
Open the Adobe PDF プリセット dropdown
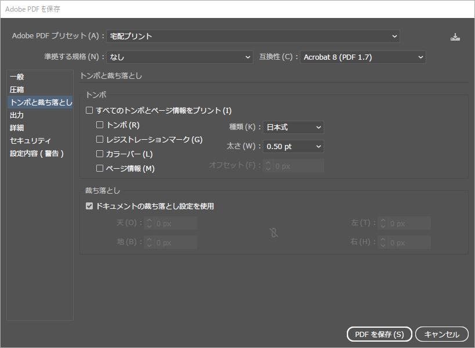(x=253, y=36)
